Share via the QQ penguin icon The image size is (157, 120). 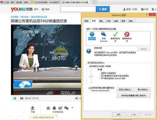(x=54, y=108)
